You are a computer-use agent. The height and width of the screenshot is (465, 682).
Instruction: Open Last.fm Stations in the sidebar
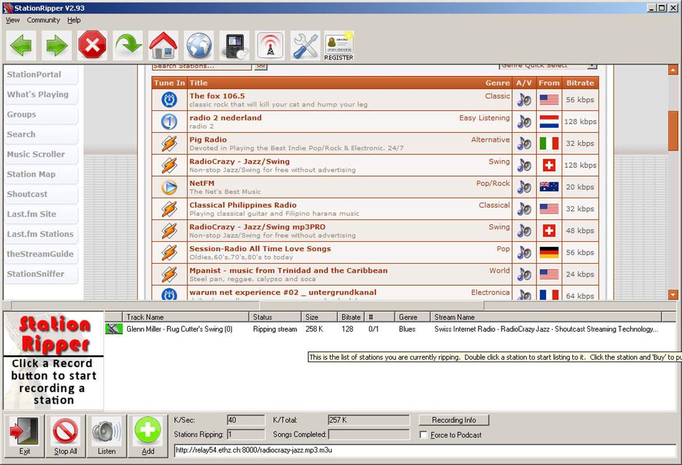[40, 234]
